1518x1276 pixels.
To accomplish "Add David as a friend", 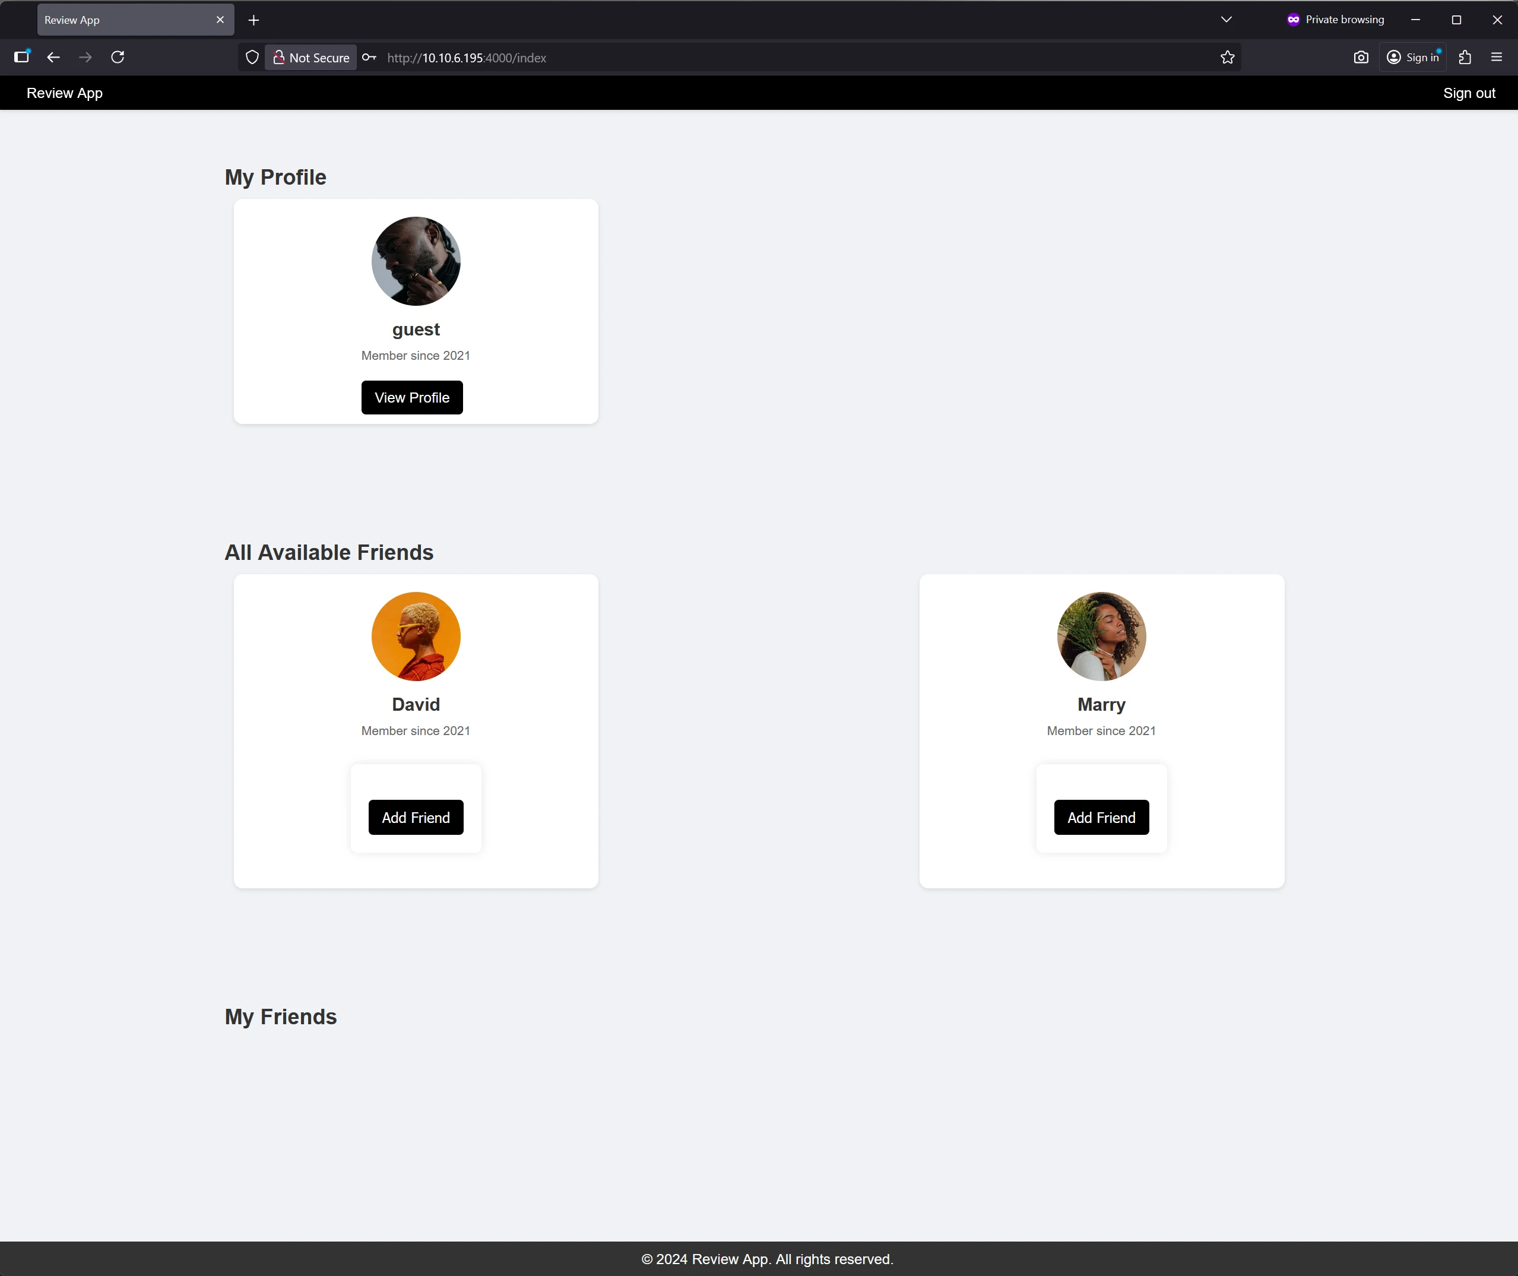I will [415, 818].
